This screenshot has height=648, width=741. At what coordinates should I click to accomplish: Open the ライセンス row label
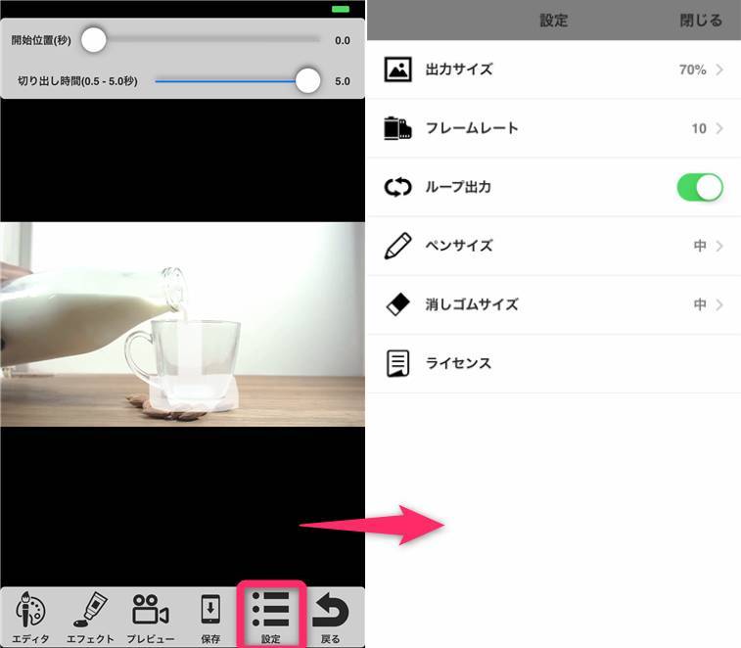point(458,363)
